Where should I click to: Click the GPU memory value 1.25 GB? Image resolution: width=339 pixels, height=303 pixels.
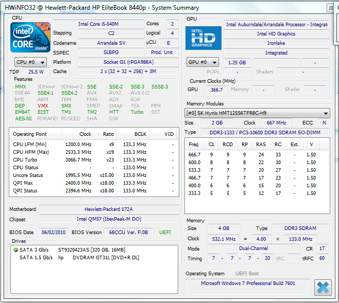[x=237, y=63]
